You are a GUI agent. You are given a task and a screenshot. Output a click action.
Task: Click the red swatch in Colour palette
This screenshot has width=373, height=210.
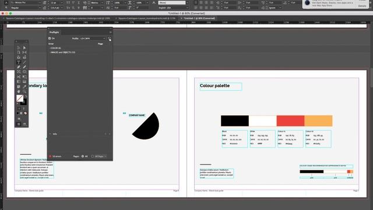click(x=290, y=121)
